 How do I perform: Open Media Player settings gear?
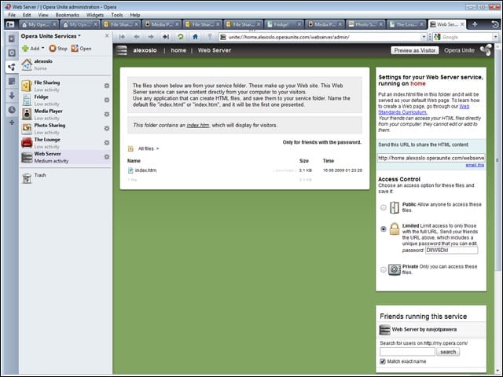point(107,114)
